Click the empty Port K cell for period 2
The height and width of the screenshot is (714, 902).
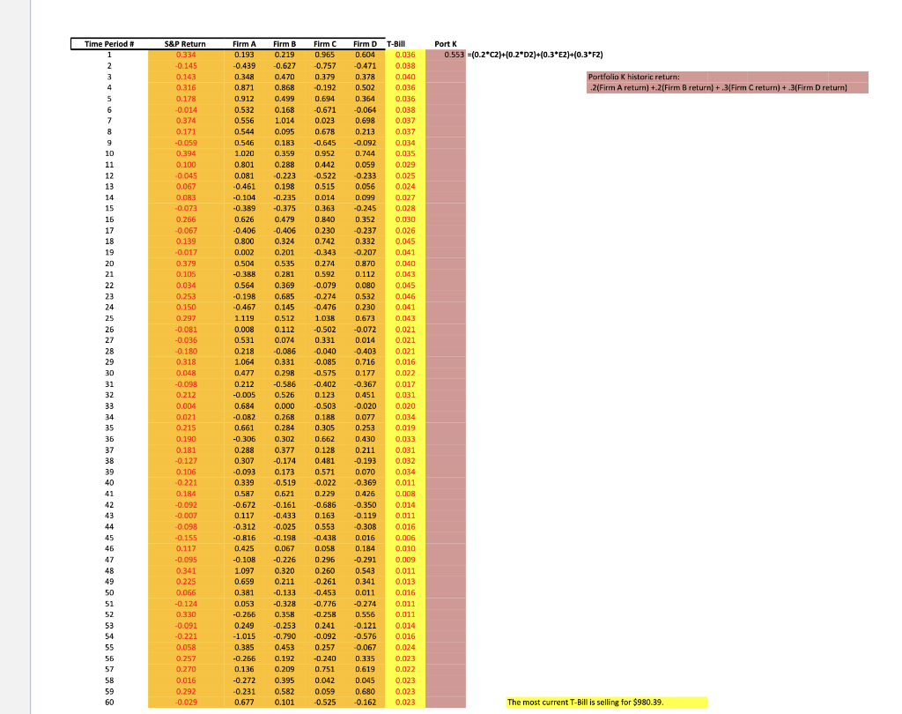click(446, 65)
